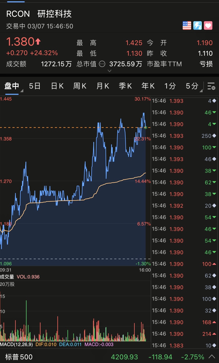Tap the red up triangle on 168 trade

[x=214, y=322]
